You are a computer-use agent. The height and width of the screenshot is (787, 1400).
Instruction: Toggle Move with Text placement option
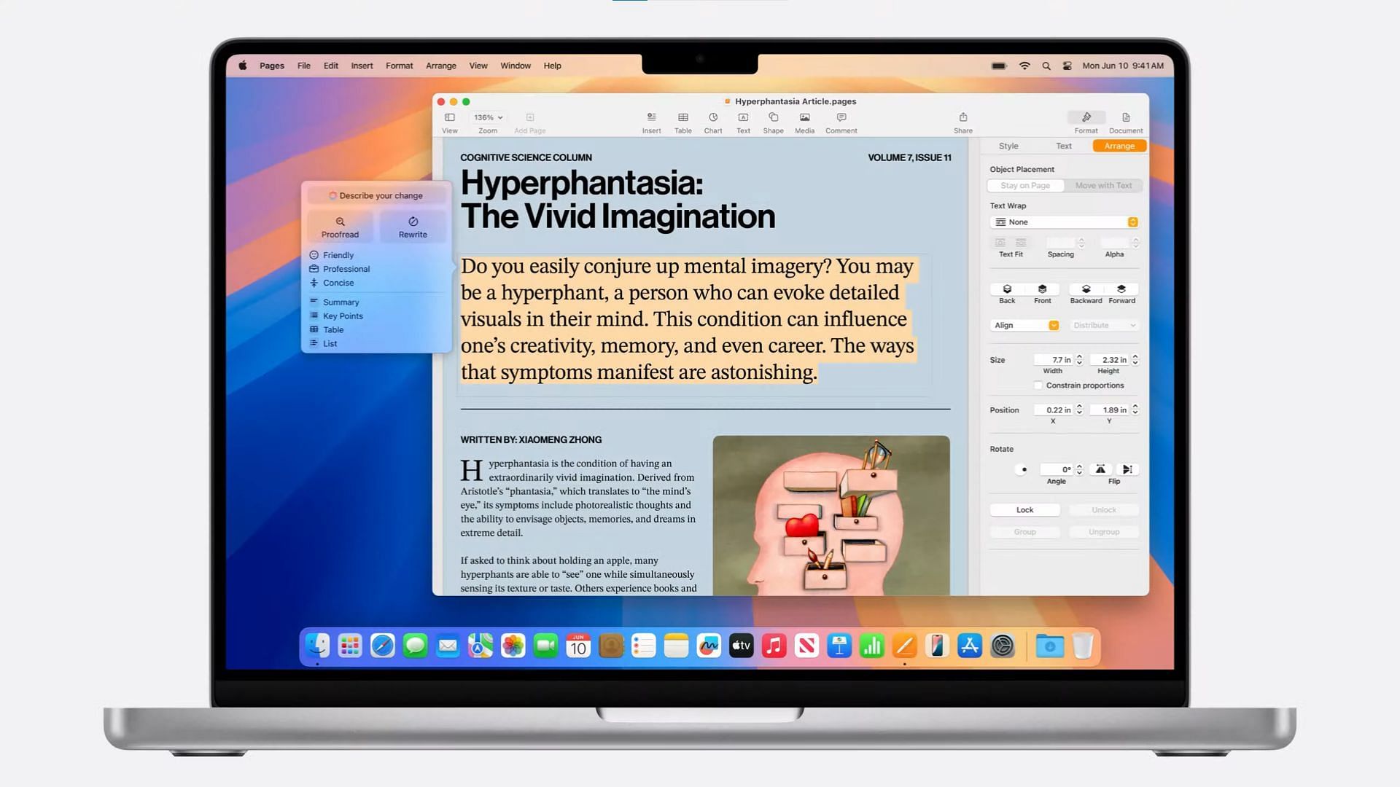coord(1103,184)
